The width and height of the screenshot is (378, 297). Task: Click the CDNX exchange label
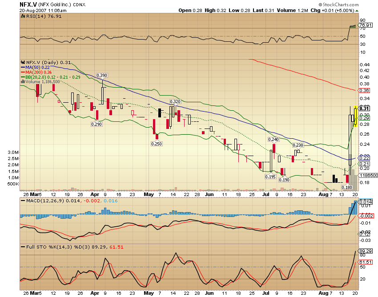79,5
